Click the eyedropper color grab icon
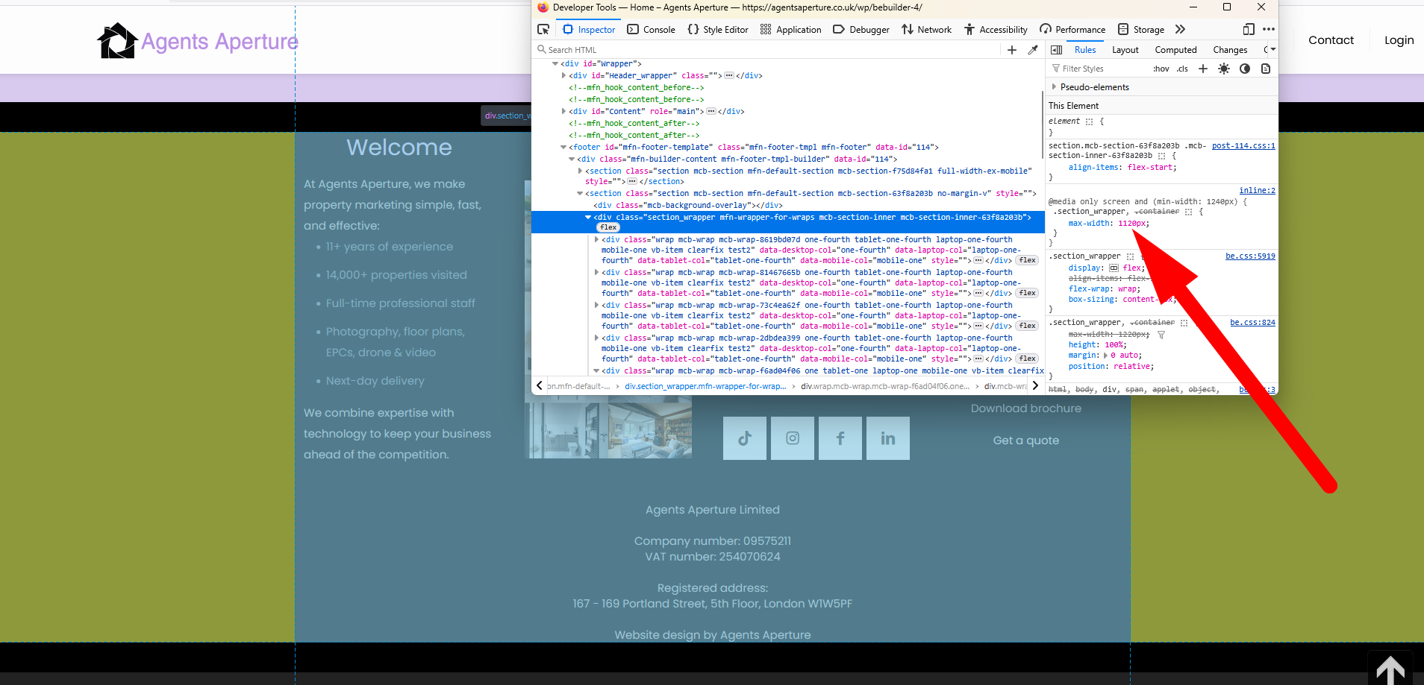Screen dimensions: 1424x685 pos(1033,50)
